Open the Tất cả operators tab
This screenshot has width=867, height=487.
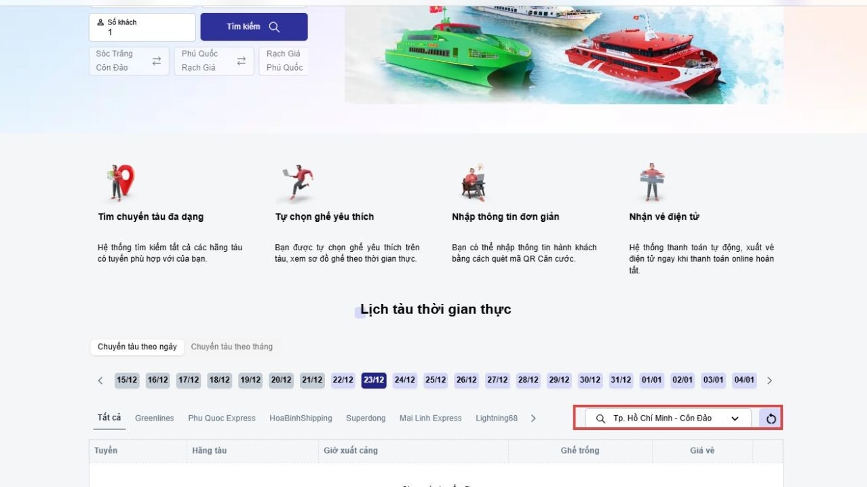coord(109,418)
